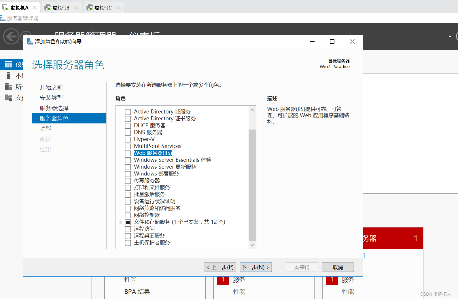Enable the DHCP 服务器 checkbox
The image size is (458, 299).
(x=128, y=126)
